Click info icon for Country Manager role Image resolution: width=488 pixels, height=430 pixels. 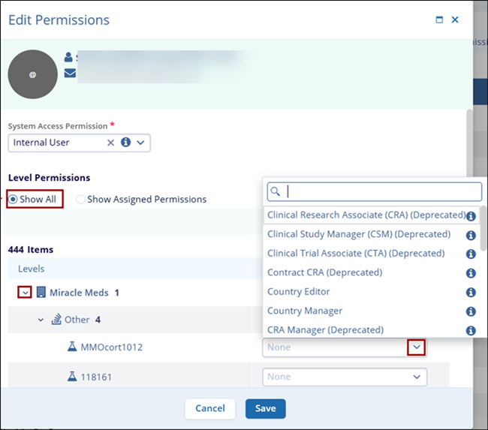[x=471, y=311]
